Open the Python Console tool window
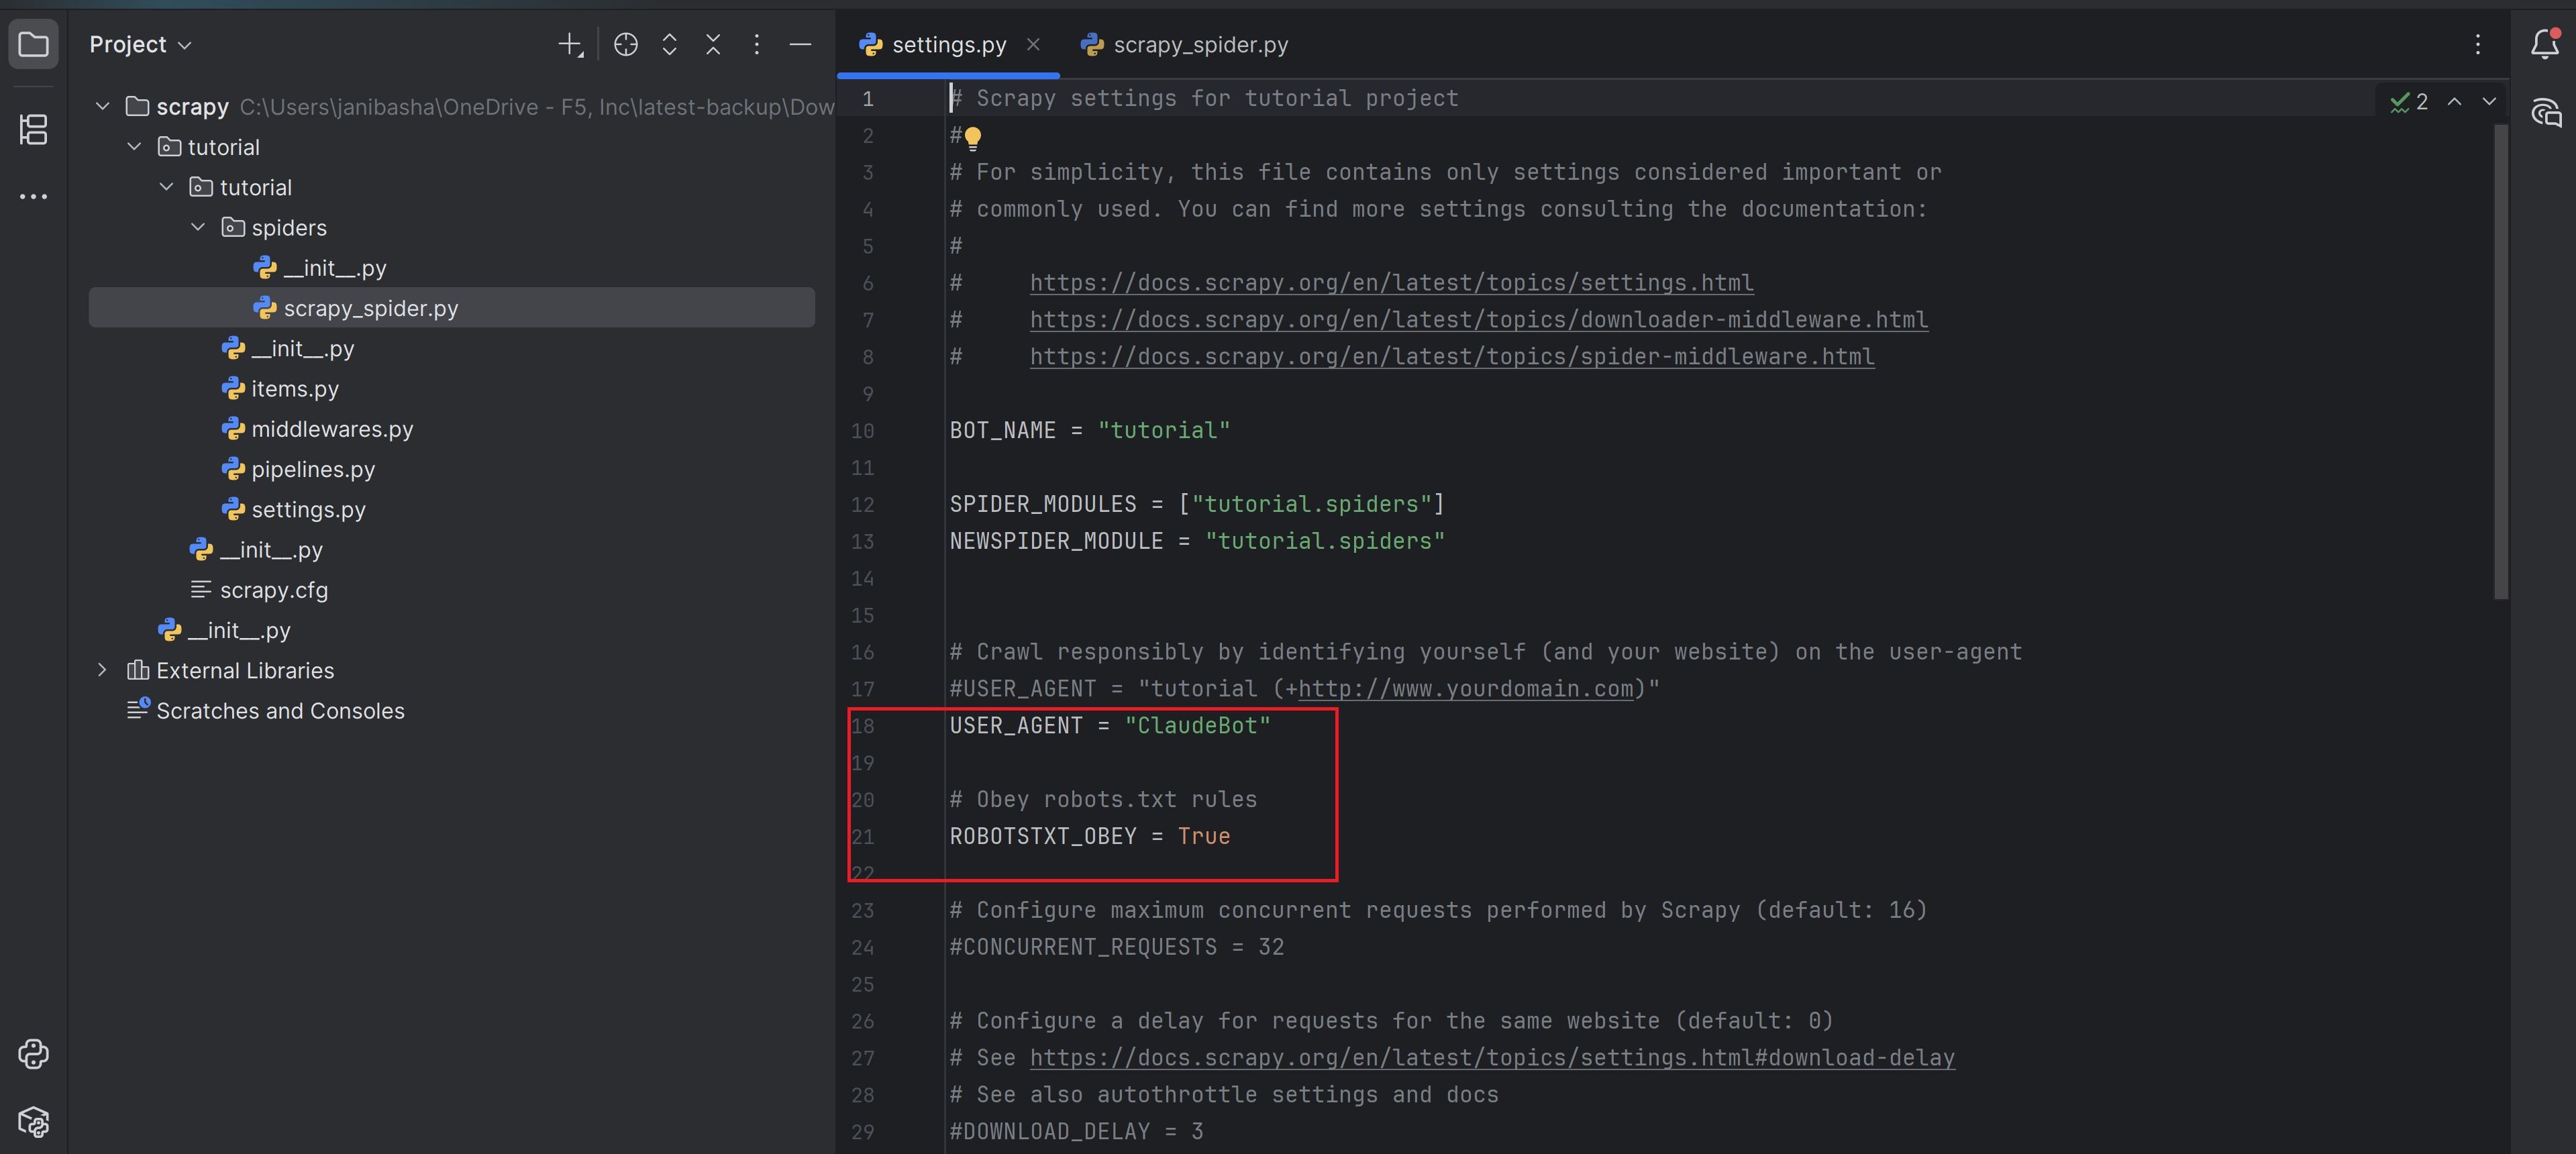This screenshot has height=1154, width=2576. 33,1054
